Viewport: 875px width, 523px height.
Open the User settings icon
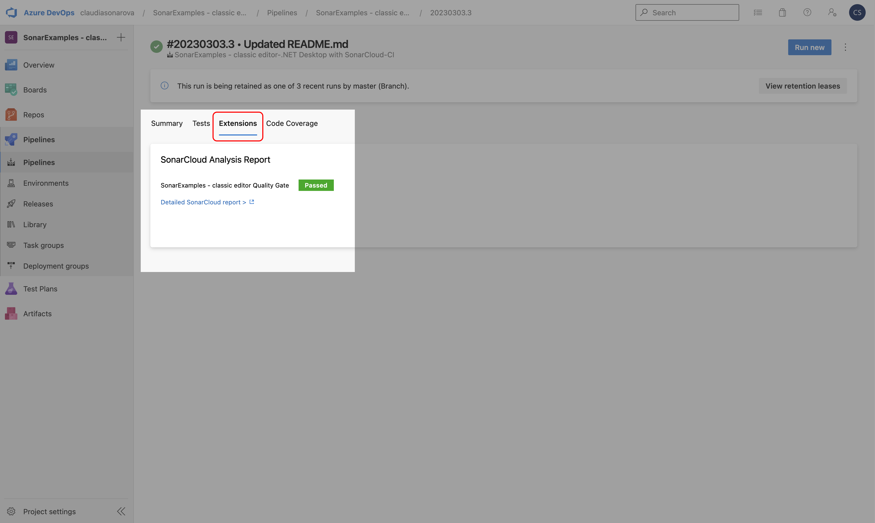coord(832,12)
